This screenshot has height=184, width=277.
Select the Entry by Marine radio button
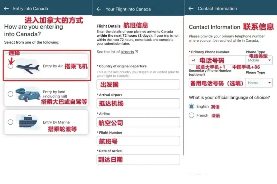pos(11,122)
